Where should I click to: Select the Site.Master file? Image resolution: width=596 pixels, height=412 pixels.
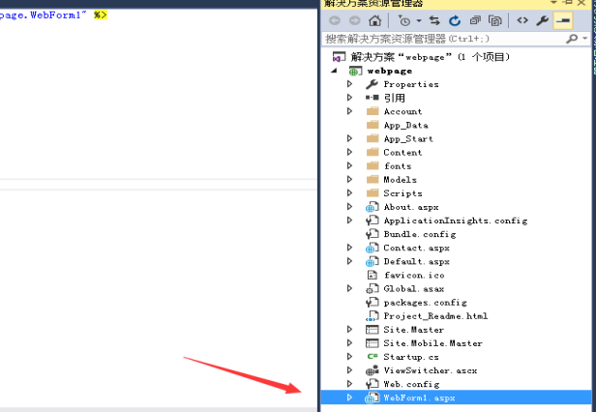[413, 330]
